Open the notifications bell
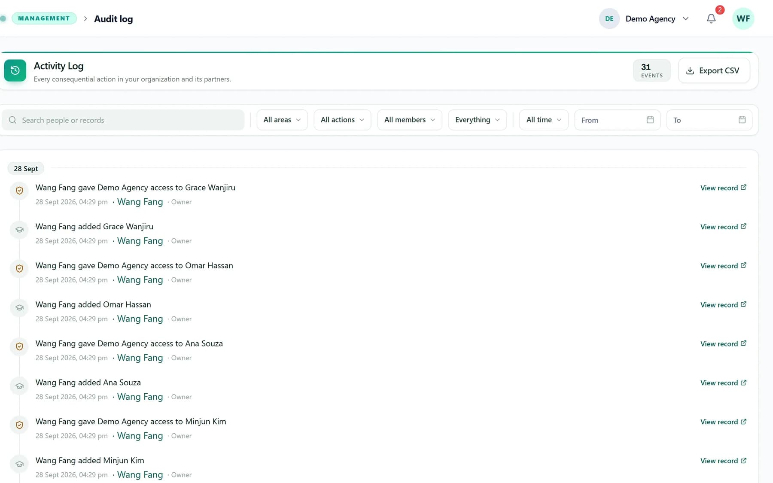The height and width of the screenshot is (483, 773). pyautogui.click(x=711, y=18)
